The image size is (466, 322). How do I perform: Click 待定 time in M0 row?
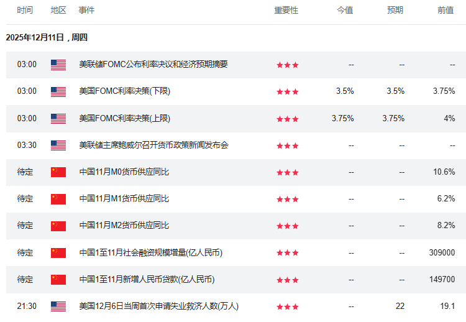25,172
